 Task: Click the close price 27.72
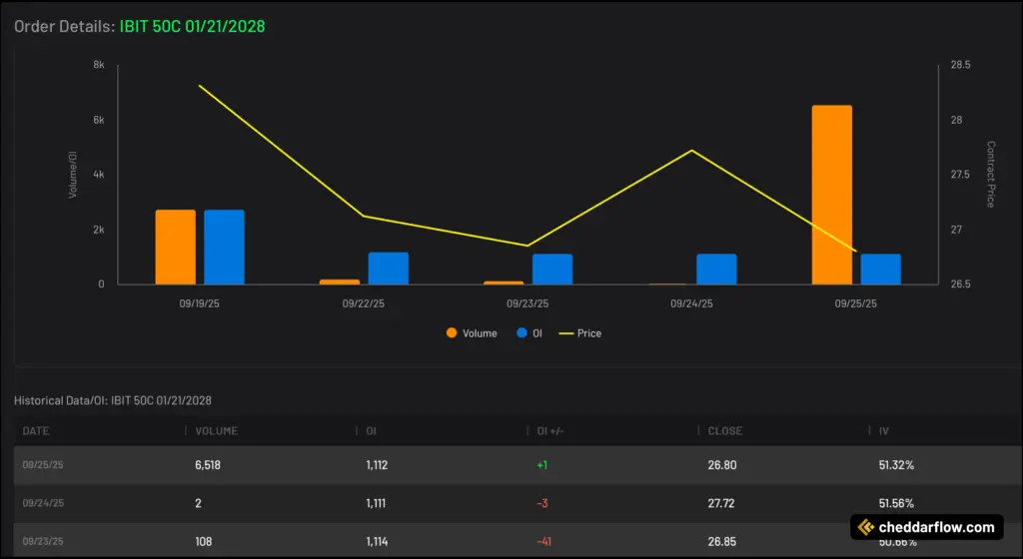(x=721, y=503)
